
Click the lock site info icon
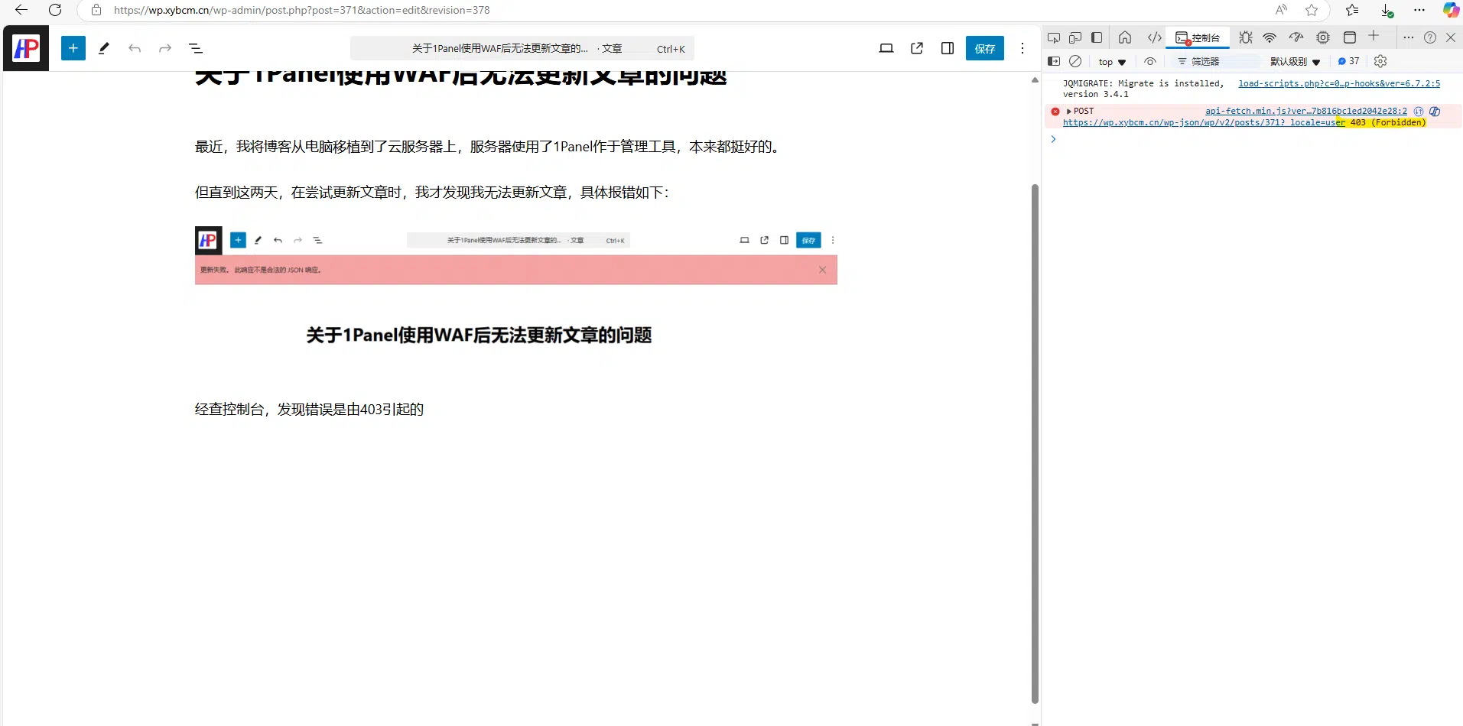click(x=96, y=10)
